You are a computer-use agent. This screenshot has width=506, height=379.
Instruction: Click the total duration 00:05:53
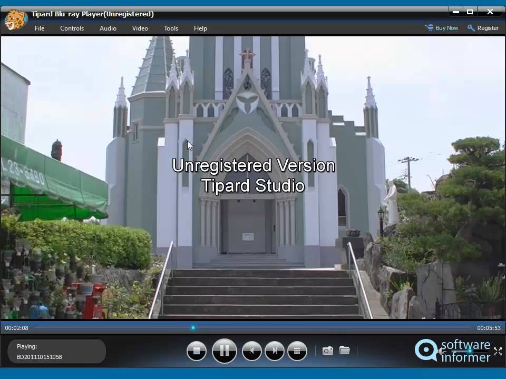pyautogui.click(x=489, y=328)
